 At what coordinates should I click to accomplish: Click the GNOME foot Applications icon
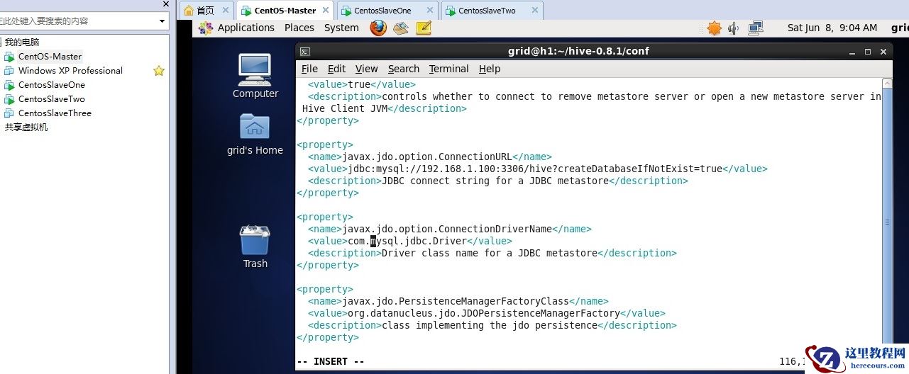tap(206, 28)
